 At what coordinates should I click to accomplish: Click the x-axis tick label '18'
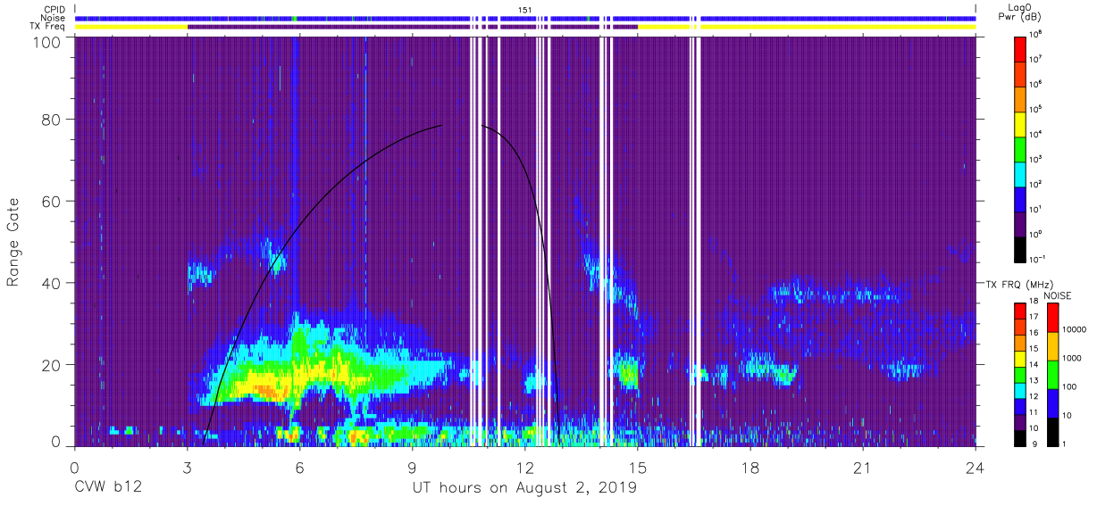click(x=750, y=468)
